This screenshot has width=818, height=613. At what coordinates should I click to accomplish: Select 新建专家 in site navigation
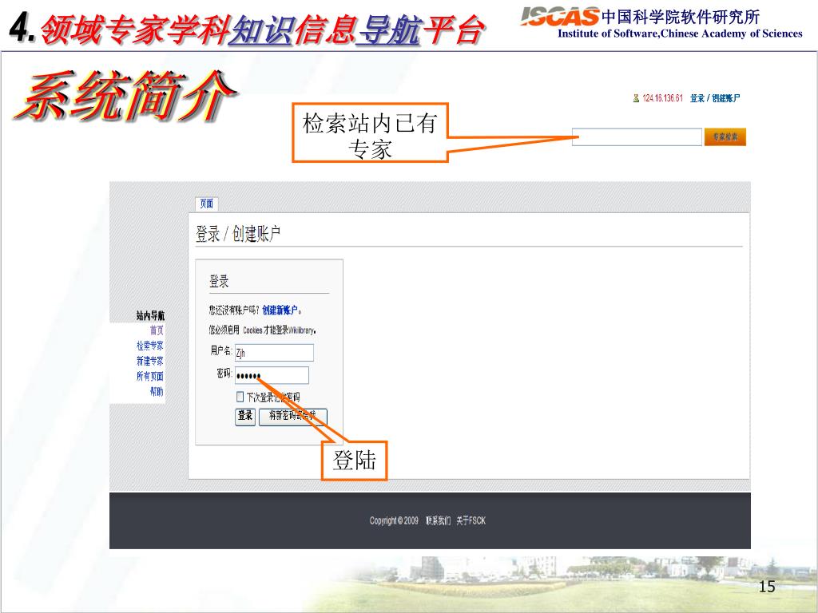150,361
